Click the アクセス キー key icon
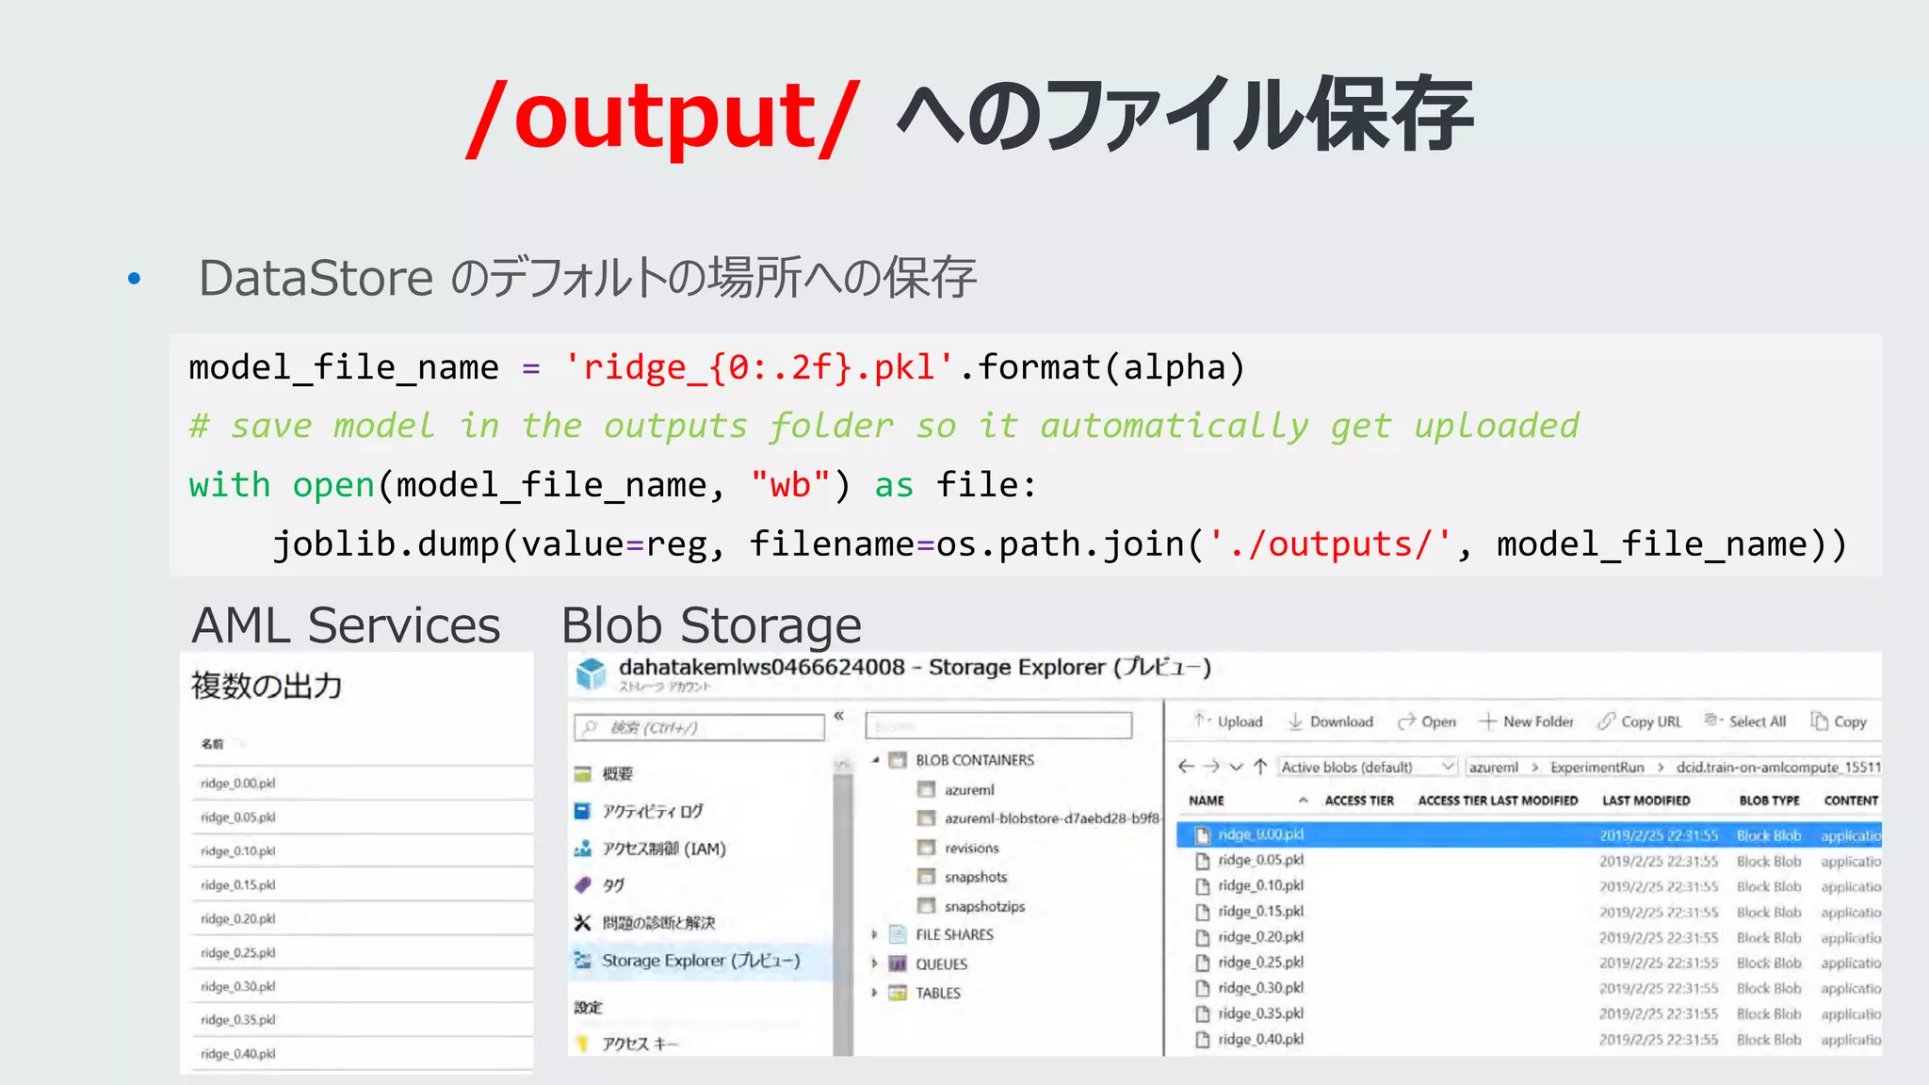The image size is (1929, 1085). pyautogui.click(x=583, y=1044)
